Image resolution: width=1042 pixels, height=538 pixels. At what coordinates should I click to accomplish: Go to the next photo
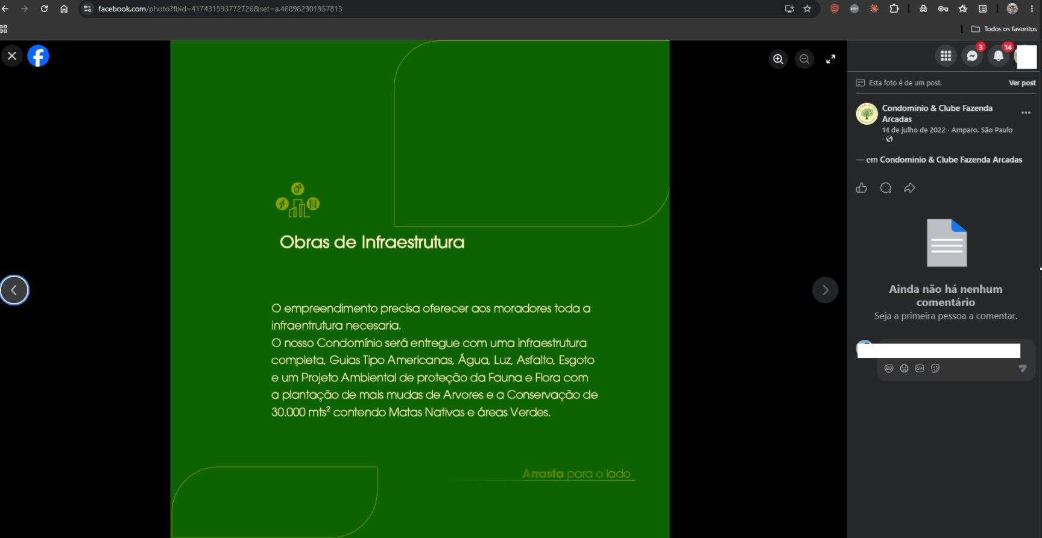[x=825, y=290]
